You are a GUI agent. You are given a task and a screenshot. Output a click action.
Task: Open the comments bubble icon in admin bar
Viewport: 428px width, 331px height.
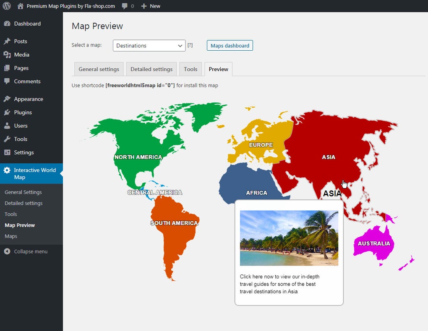click(125, 6)
